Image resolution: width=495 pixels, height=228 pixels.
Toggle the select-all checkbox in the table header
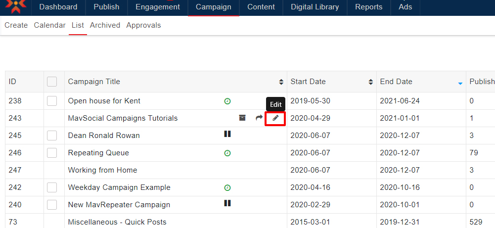pos(52,82)
